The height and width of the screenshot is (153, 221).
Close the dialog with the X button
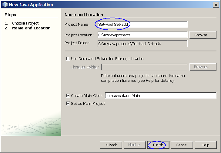pos(216,5)
